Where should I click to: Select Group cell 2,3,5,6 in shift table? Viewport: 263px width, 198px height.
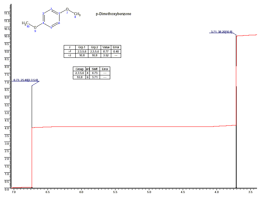(79, 73)
